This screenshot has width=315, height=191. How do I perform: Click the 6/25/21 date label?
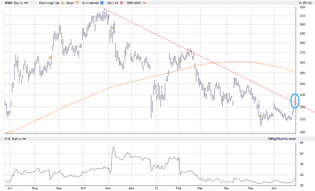305,3
